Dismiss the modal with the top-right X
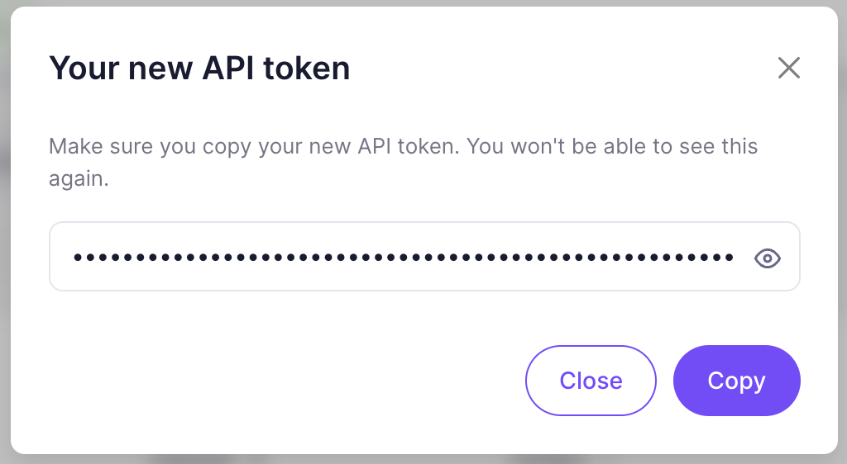The height and width of the screenshot is (464, 847). point(789,68)
